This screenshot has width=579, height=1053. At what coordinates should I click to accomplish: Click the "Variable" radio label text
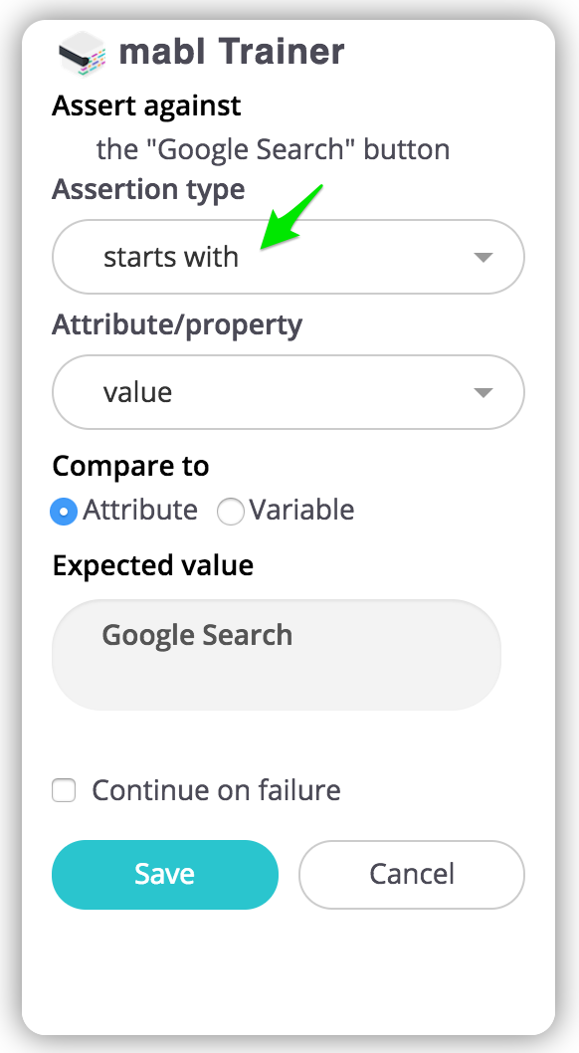(x=301, y=511)
